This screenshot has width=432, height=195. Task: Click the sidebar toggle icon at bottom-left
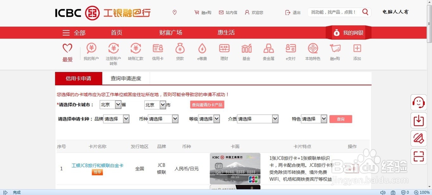click(x=5, y=192)
